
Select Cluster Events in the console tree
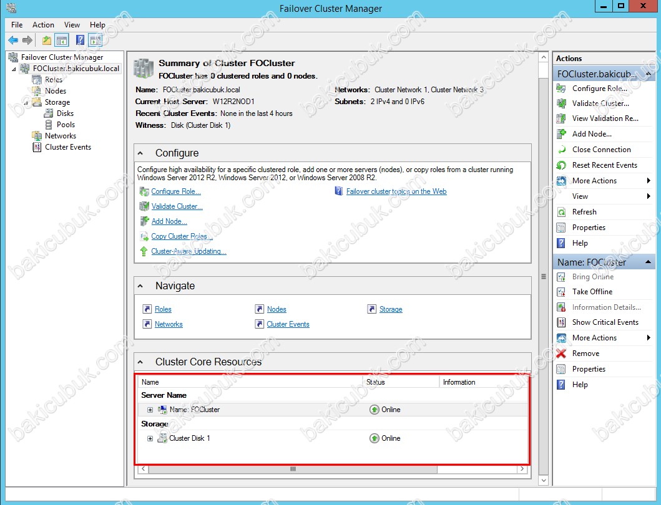pos(68,147)
